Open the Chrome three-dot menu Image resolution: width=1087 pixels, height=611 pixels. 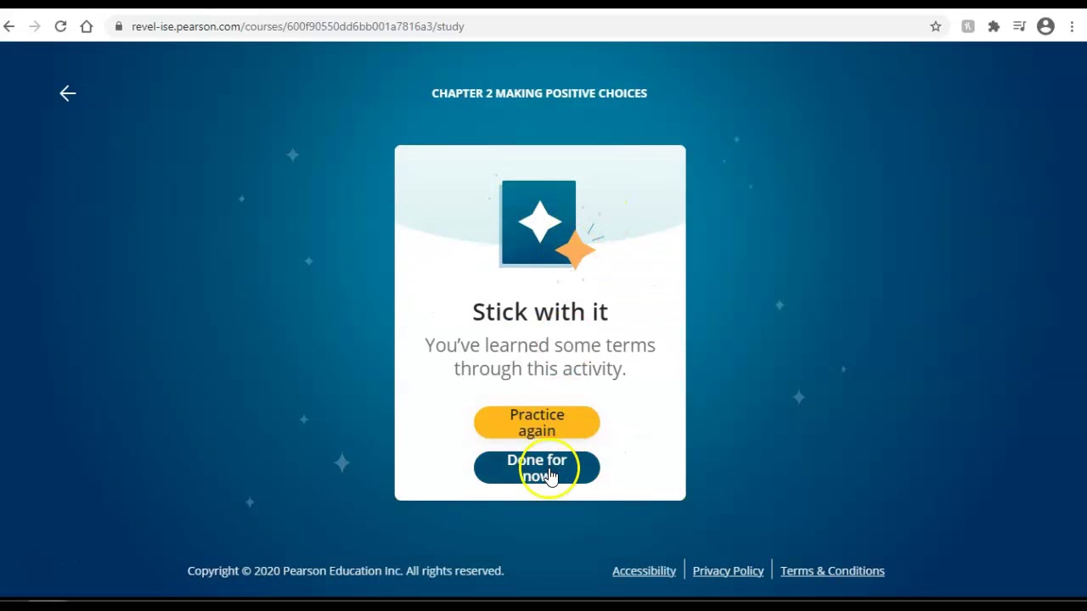tap(1072, 26)
